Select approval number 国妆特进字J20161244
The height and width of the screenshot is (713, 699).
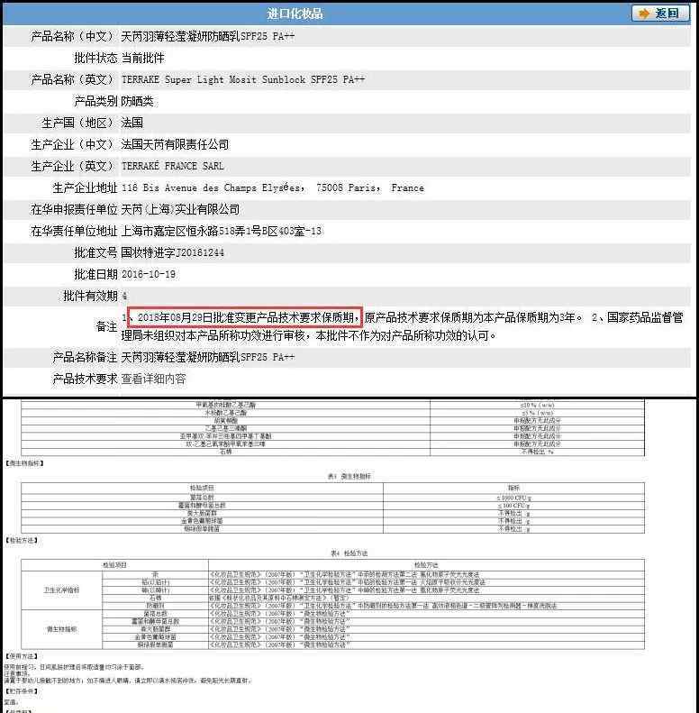[173, 252]
